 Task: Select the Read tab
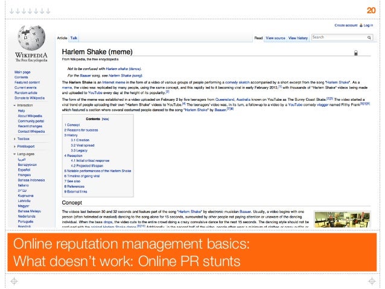pos(258,38)
